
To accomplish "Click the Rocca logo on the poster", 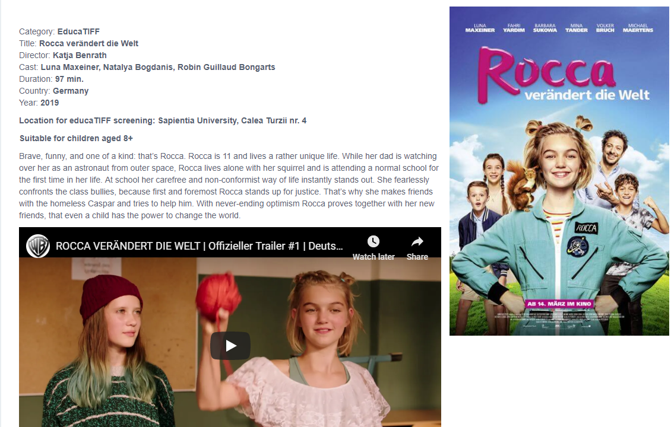I will pyautogui.click(x=546, y=75).
